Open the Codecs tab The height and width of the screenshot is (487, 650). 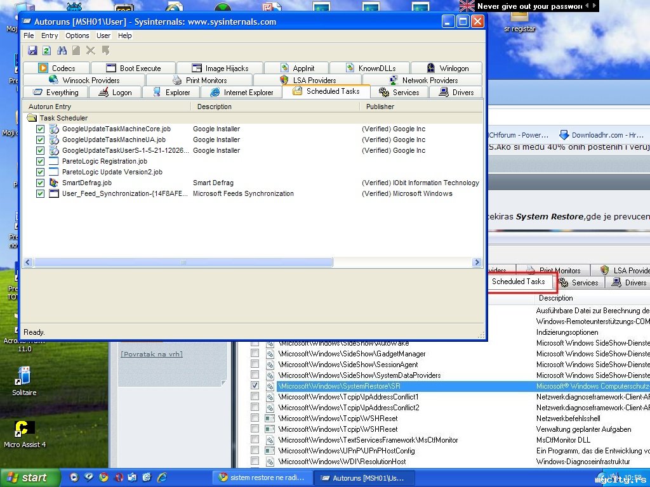56,68
